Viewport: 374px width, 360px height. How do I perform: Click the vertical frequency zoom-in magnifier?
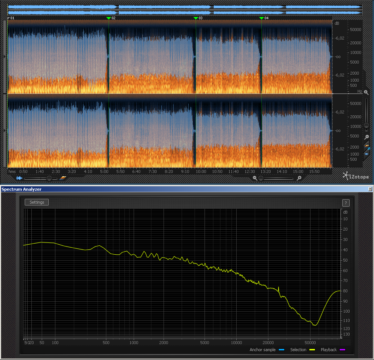(x=366, y=92)
